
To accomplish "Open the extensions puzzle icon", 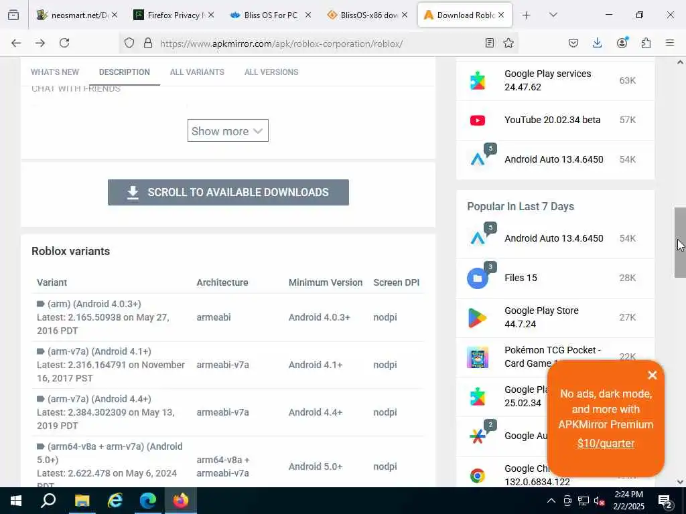I will 646,43.
